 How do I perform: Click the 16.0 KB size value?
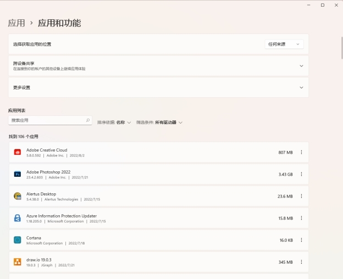pos(286,240)
